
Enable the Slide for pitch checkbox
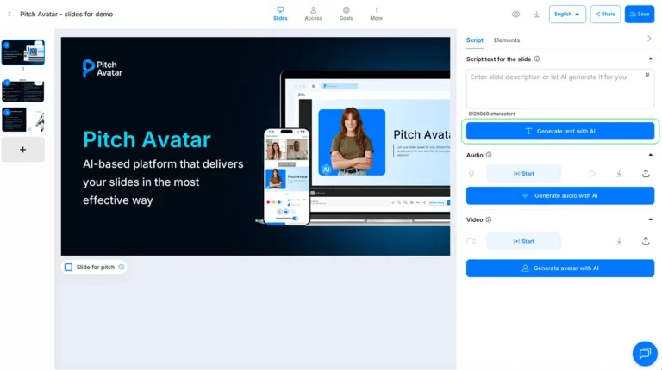[x=69, y=267]
